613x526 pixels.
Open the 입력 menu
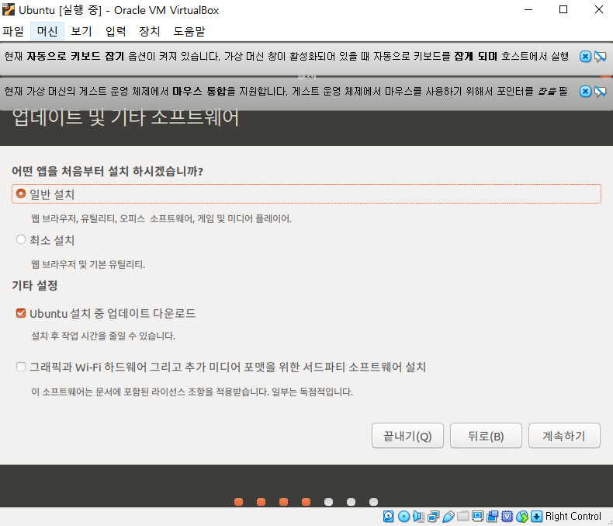pos(116,31)
